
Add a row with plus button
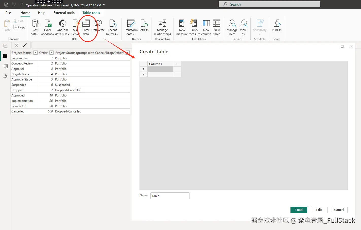144,75
